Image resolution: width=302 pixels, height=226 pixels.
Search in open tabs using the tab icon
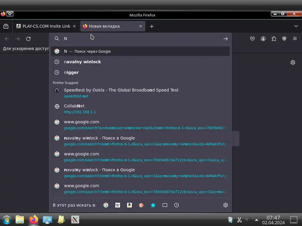click(165, 205)
